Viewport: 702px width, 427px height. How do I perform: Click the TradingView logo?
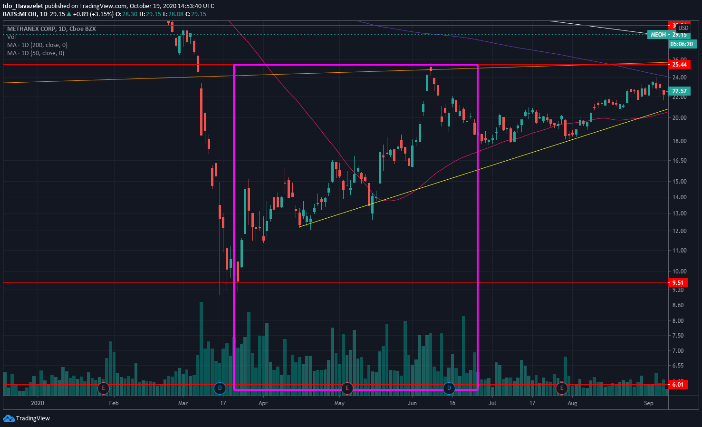(x=27, y=418)
